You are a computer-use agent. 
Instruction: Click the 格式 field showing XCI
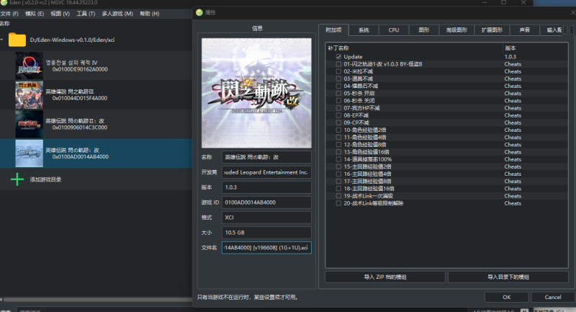pos(266,217)
